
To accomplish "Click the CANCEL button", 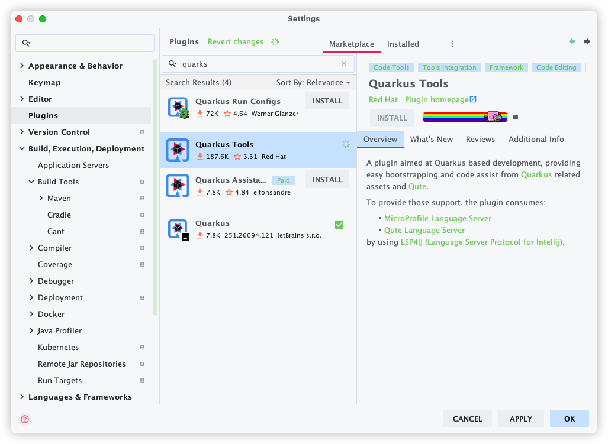I will click(x=467, y=419).
